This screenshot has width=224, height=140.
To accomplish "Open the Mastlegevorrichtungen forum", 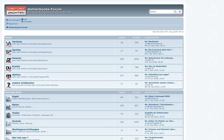I will click(x=26, y=129).
